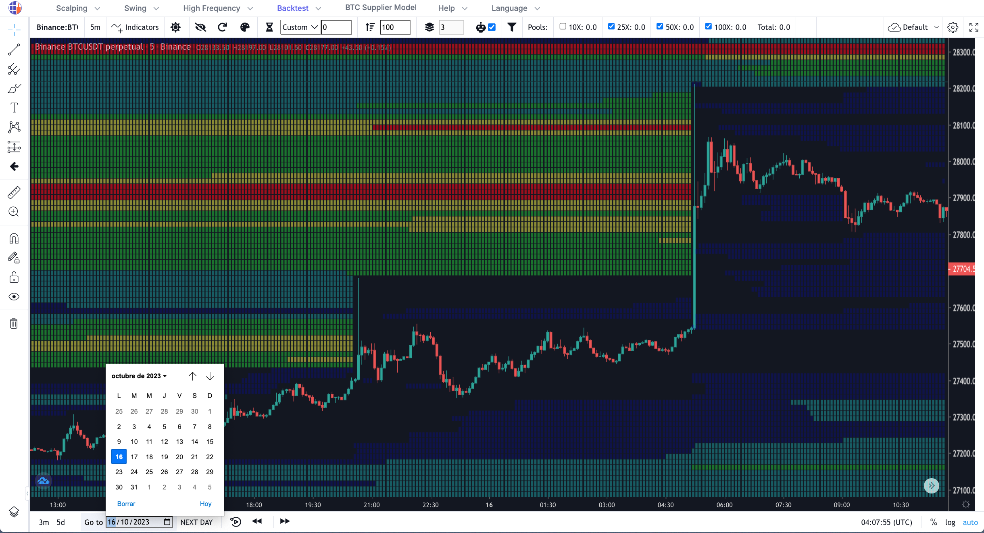
Task: Click the funnel filter icon
Action: click(511, 27)
